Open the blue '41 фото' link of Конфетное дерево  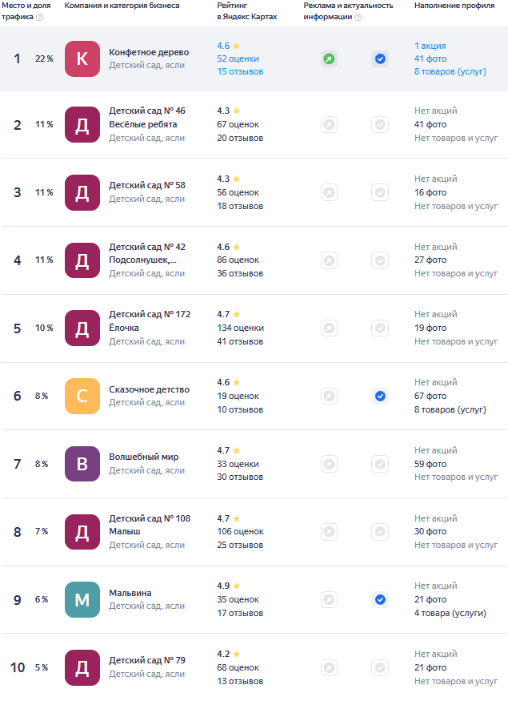tap(430, 58)
